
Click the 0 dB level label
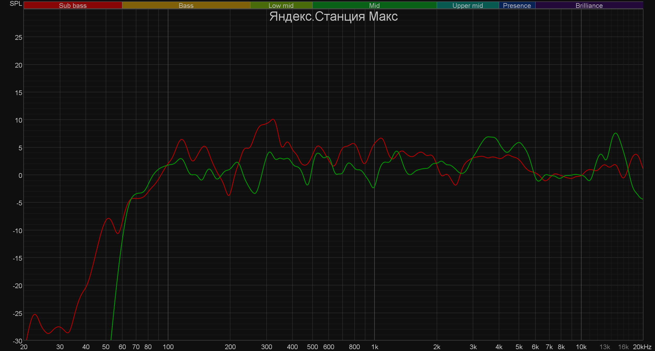(20, 175)
